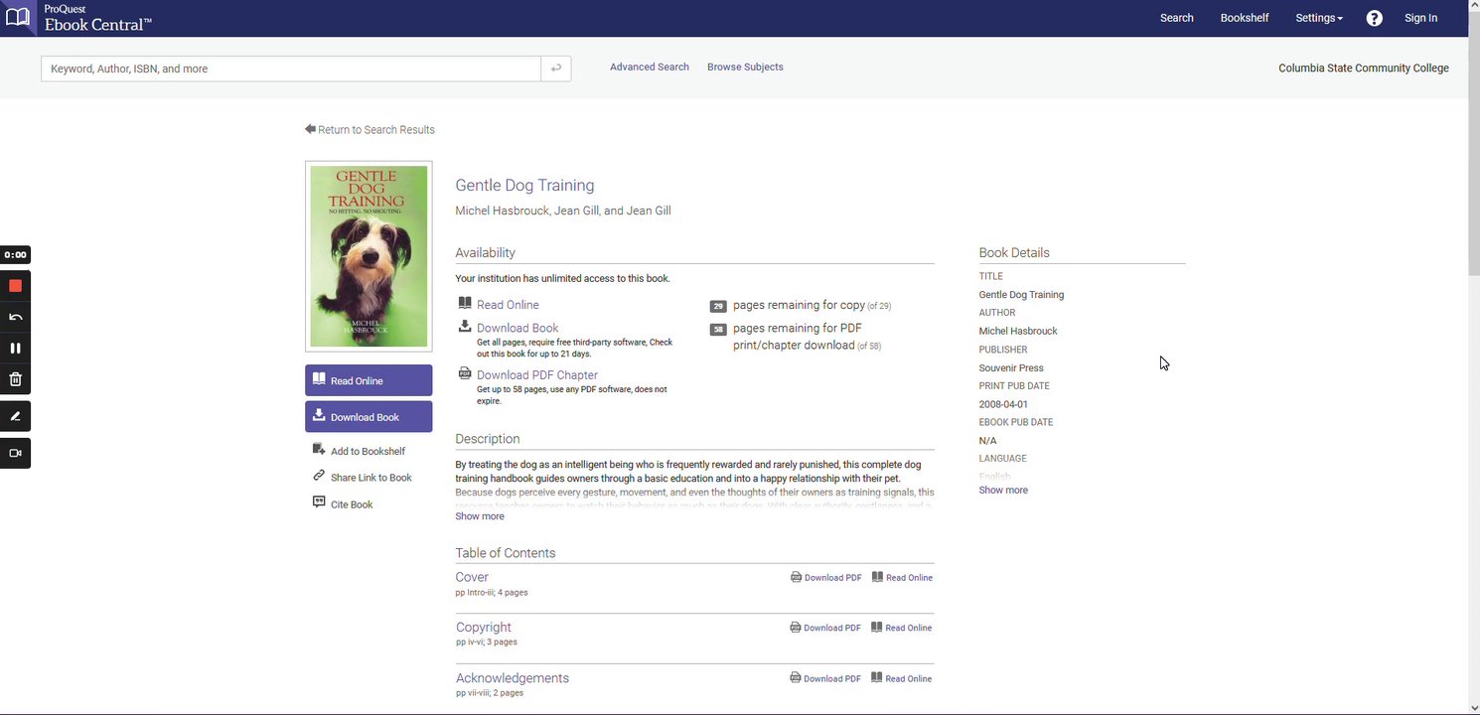1480x715 pixels.
Task: Open Browse Subjects
Action: point(745,67)
